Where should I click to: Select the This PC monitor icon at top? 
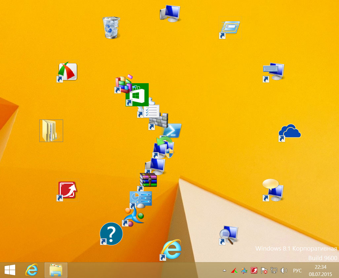170,14
